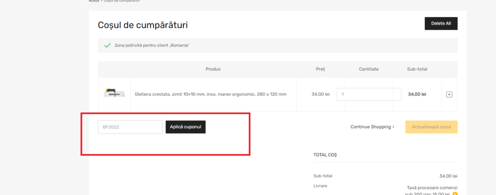This screenshot has width=496, height=195.
Task: Click the Romania zone notice message
Action: pos(152,45)
